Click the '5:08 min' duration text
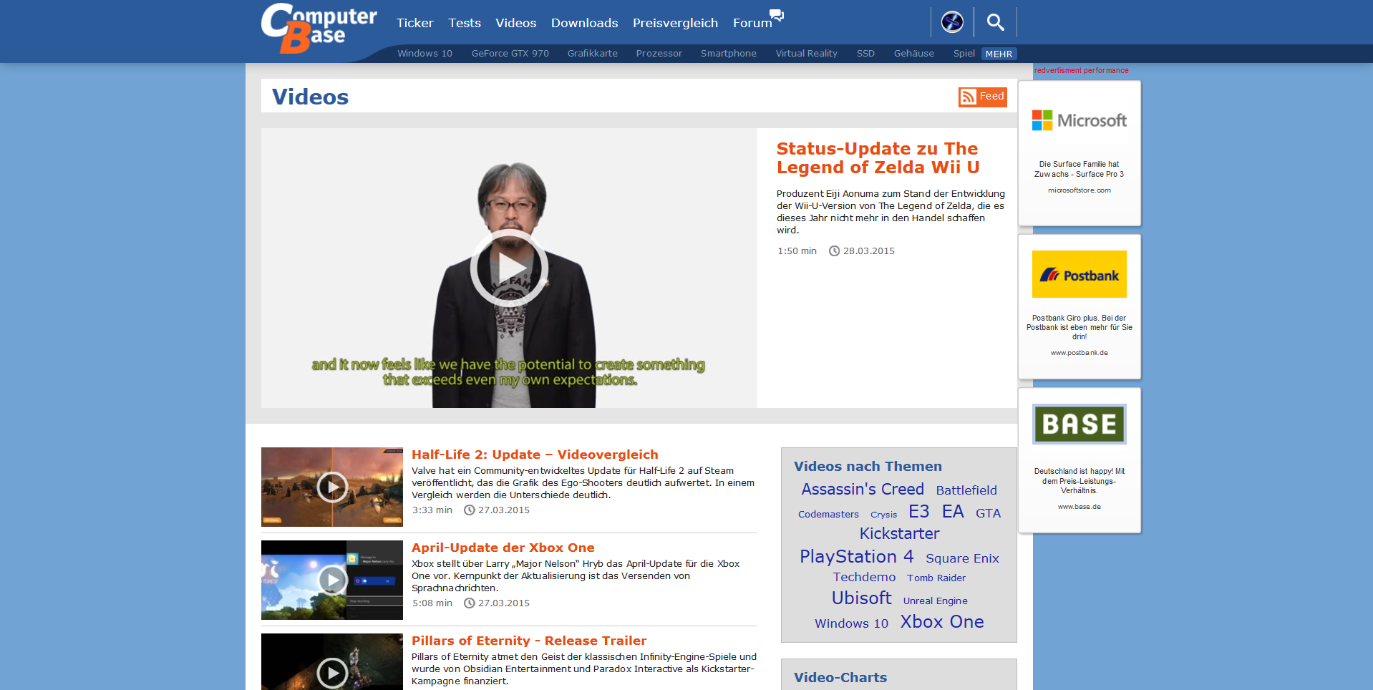 tap(432, 603)
